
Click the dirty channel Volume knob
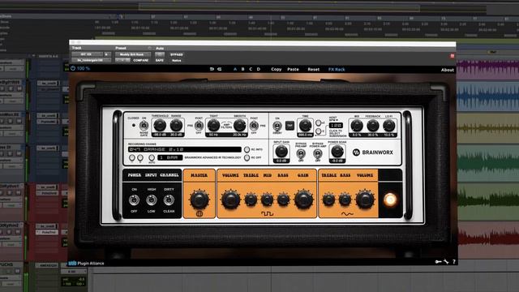click(230, 200)
